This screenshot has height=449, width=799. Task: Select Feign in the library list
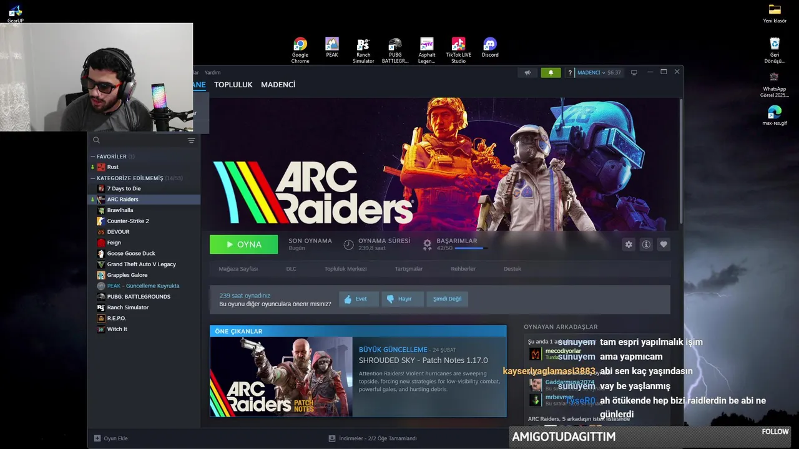point(144,243)
